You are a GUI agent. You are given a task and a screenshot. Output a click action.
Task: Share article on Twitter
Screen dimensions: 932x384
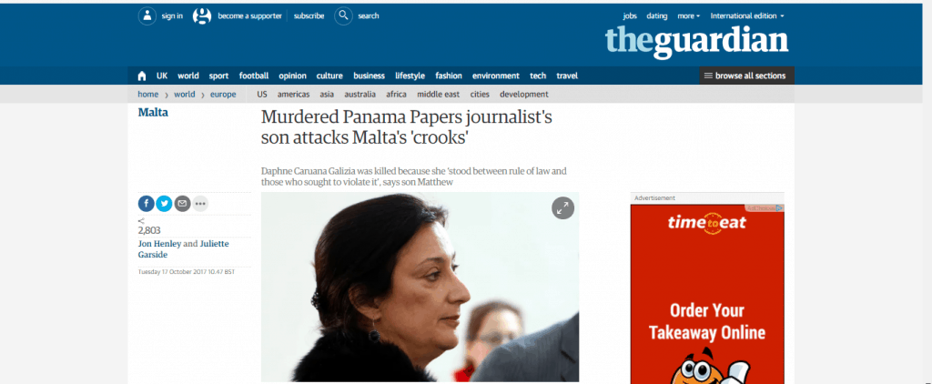164,204
